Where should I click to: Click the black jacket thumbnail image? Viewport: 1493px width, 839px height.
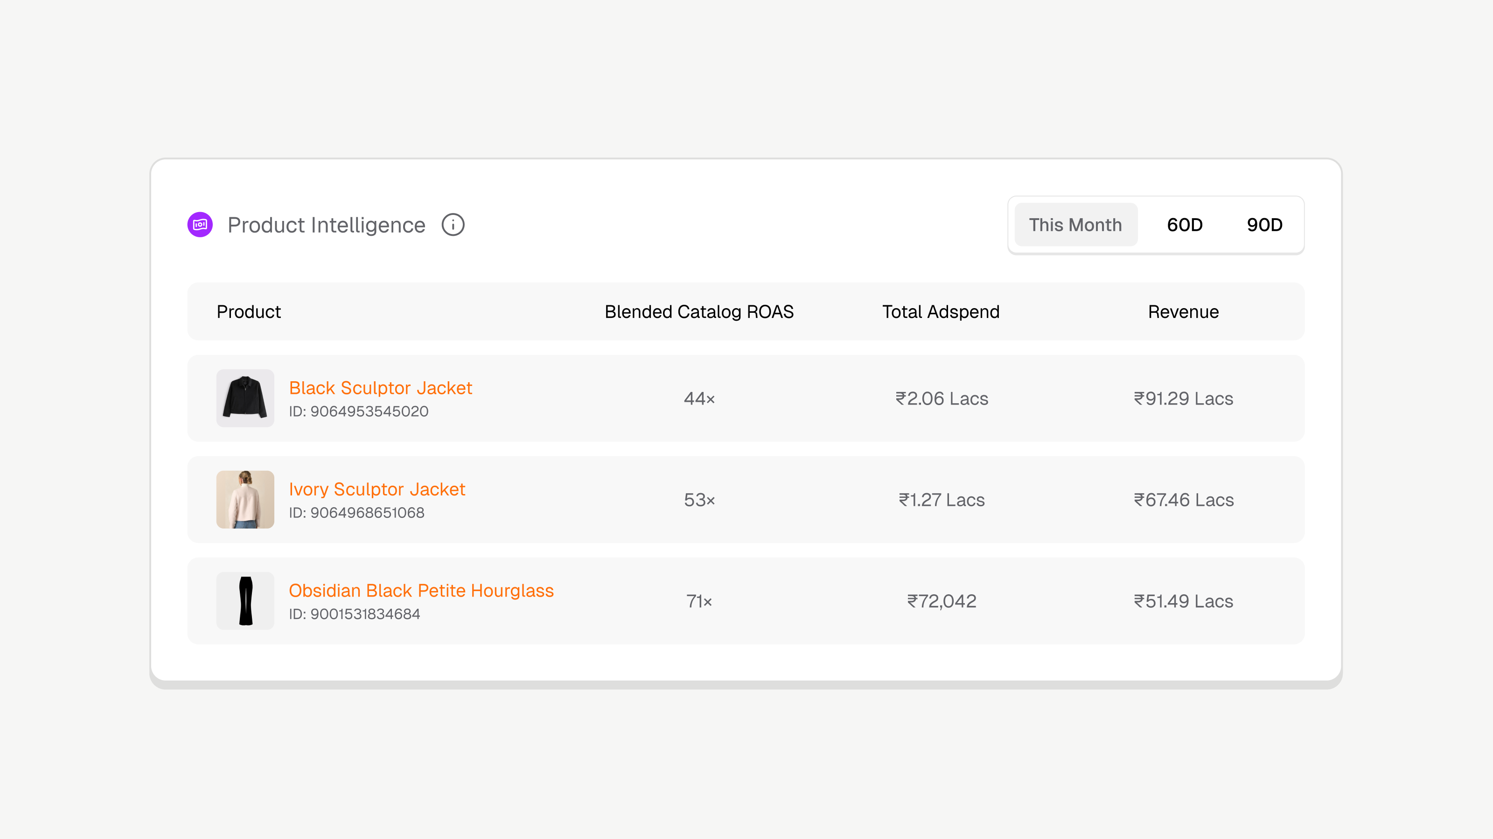pos(245,399)
